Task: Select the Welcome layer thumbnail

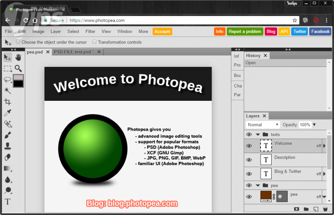Action: click(x=266, y=146)
